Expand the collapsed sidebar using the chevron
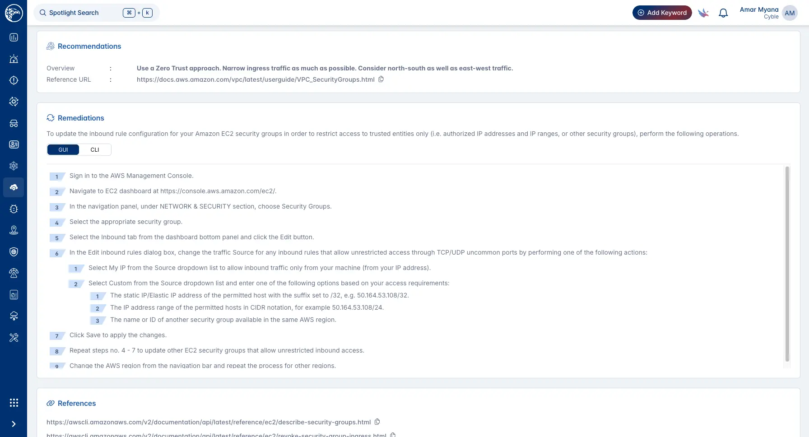The height and width of the screenshot is (437, 809). (x=14, y=423)
